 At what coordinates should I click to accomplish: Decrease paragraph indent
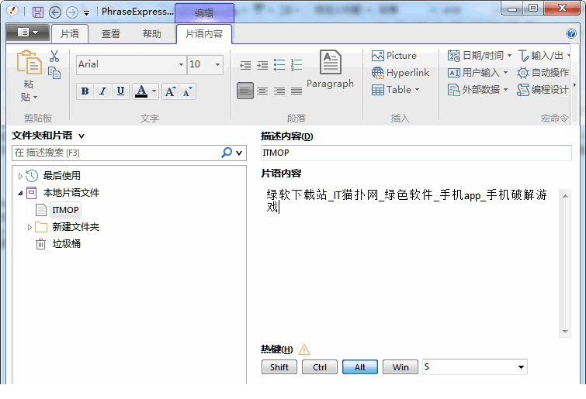click(245, 65)
